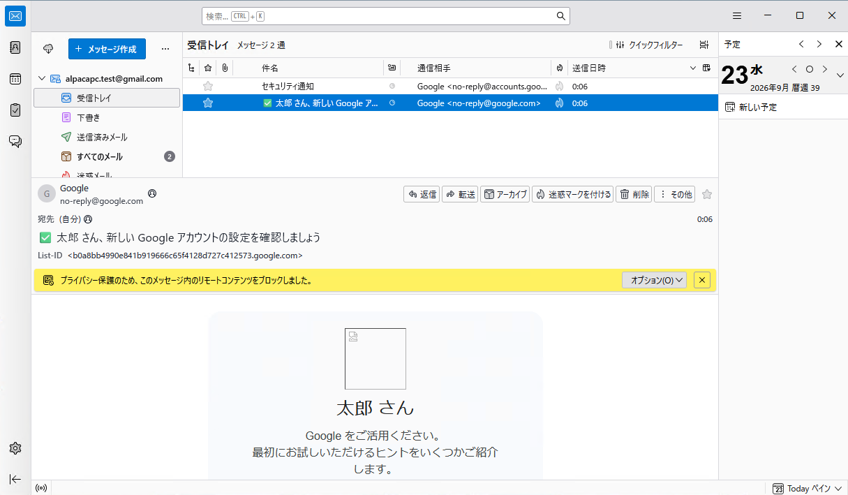Viewport: 848px width, 495px height.
Task: Click the 転送 forward button
Action: point(460,194)
